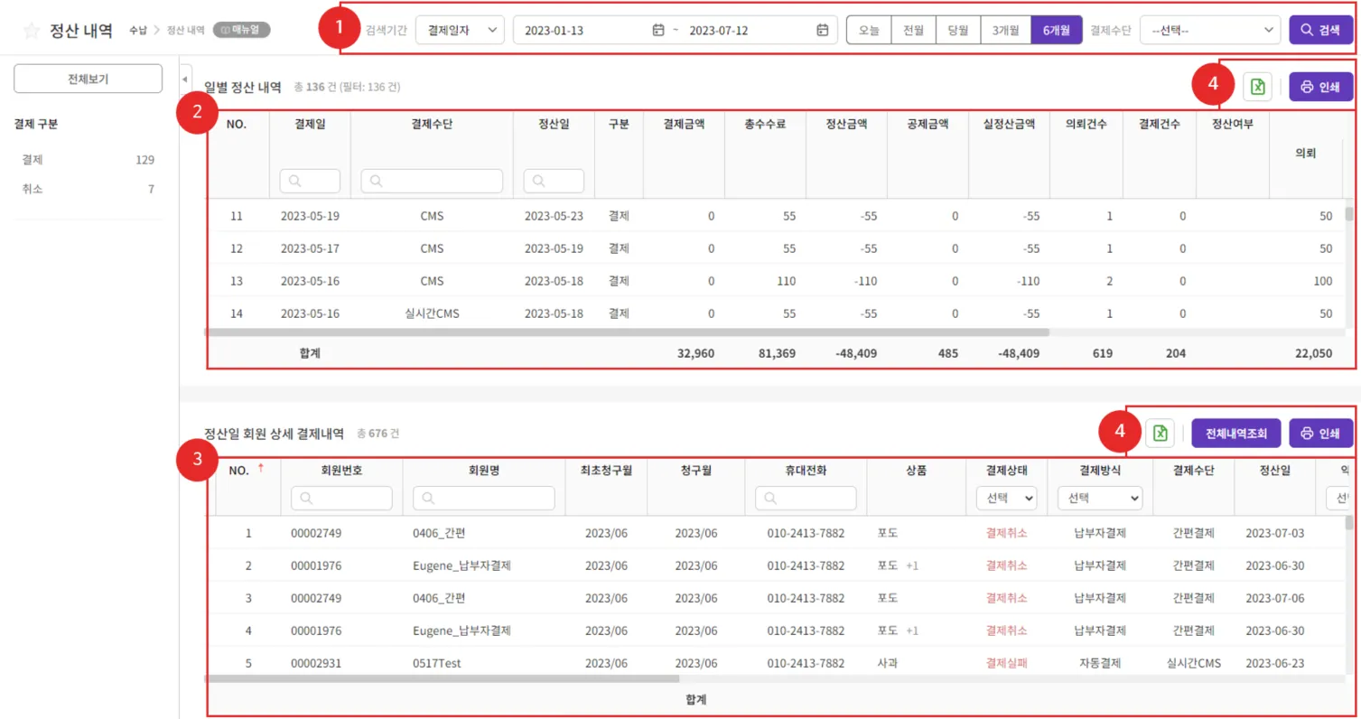The image size is (1361, 719).
Task: Click the 사과 product cell
Action: click(887, 663)
